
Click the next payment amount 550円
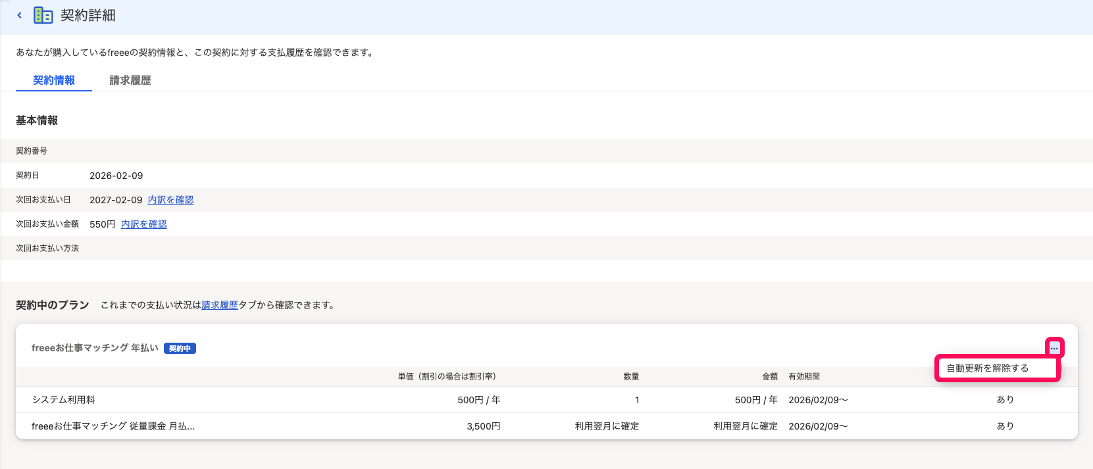click(103, 224)
